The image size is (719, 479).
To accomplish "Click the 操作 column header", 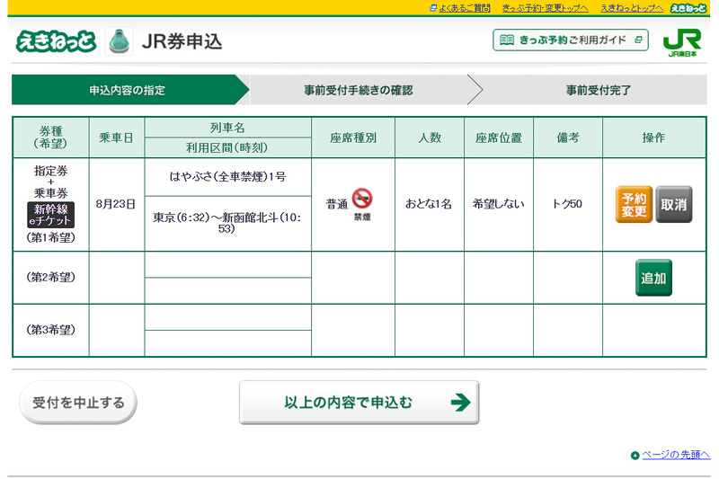I will [653, 137].
